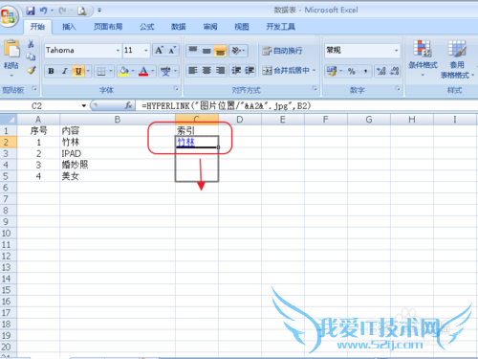The height and width of the screenshot is (359, 478).
Task: Apply the accounting number format
Action: point(332,71)
